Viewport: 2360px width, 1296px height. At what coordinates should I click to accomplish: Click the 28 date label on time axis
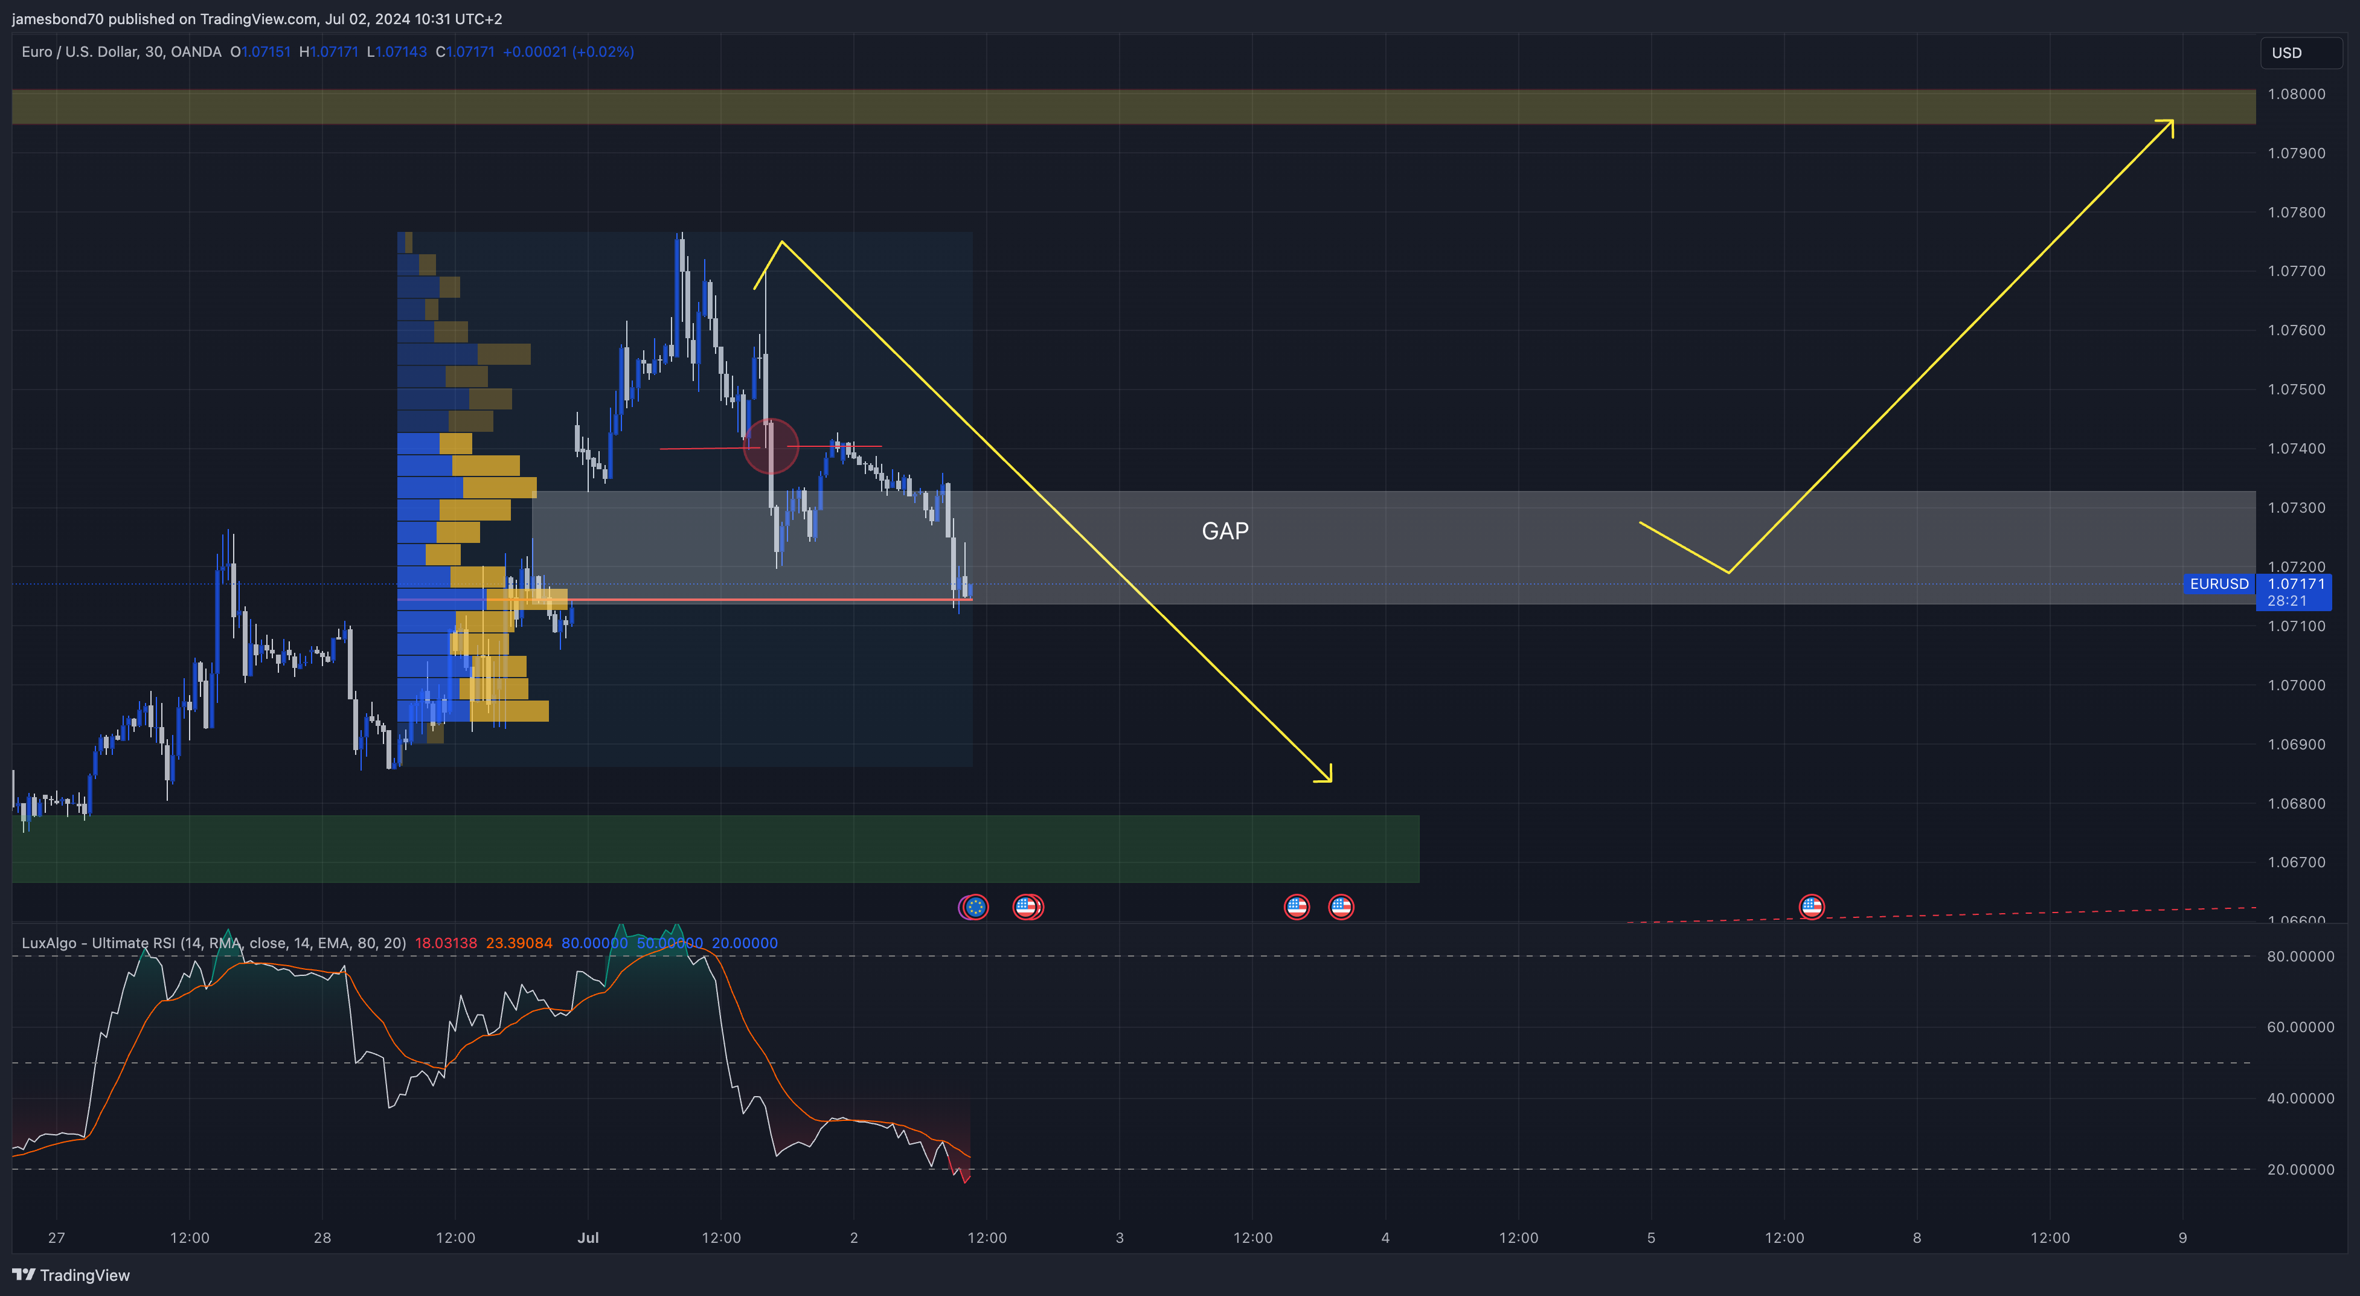pyautogui.click(x=322, y=1237)
